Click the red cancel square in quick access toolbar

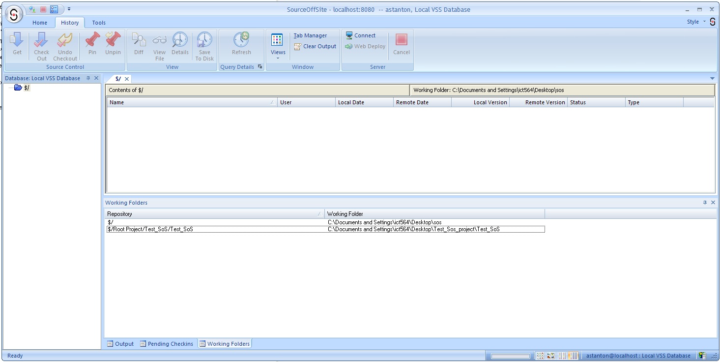43,9
